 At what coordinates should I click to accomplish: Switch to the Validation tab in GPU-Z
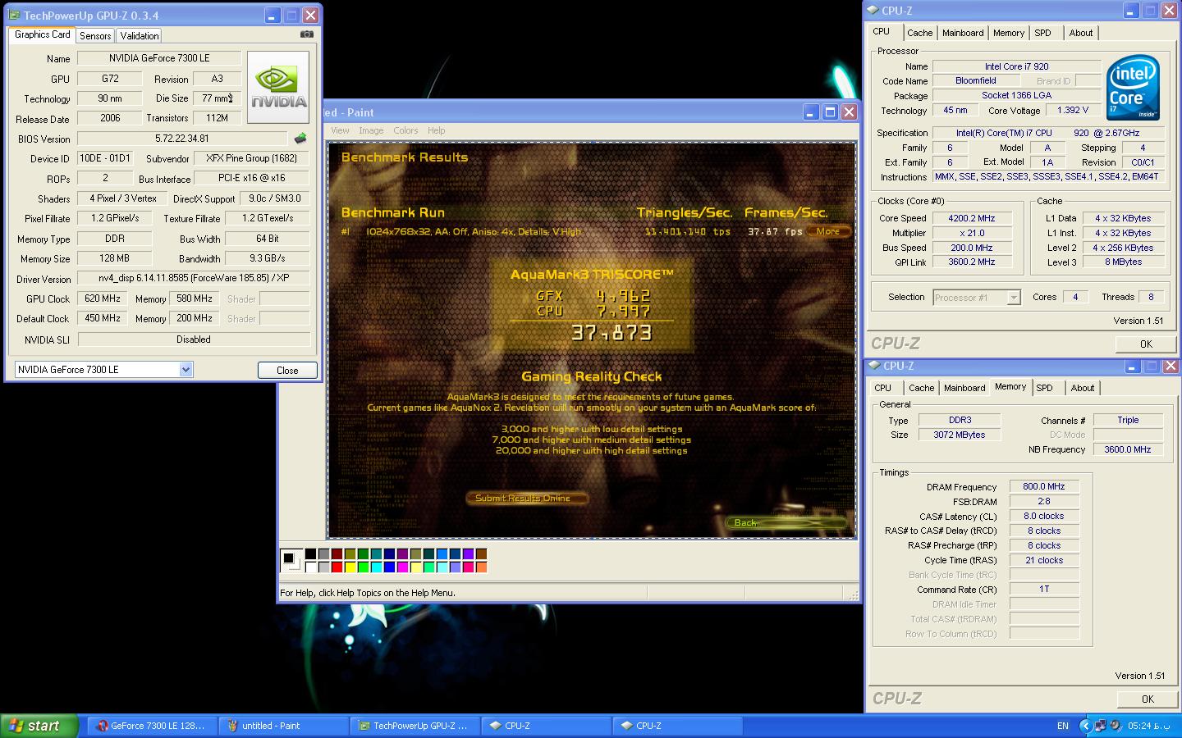click(139, 36)
